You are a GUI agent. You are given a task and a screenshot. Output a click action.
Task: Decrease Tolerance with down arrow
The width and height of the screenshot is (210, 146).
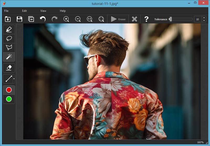[x=204, y=21]
